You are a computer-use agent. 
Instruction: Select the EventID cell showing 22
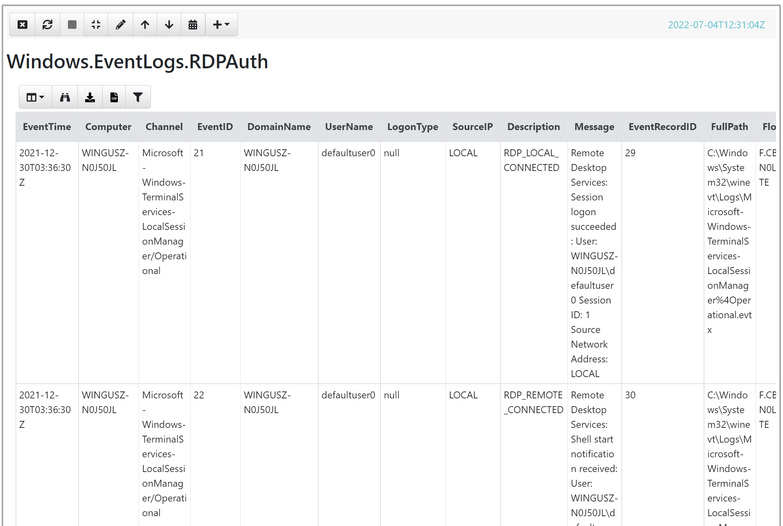[215, 455]
